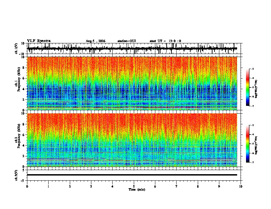The image size is (271, 209).
Task: Click the "VLF Spectra" plot title
Action: point(39,41)
